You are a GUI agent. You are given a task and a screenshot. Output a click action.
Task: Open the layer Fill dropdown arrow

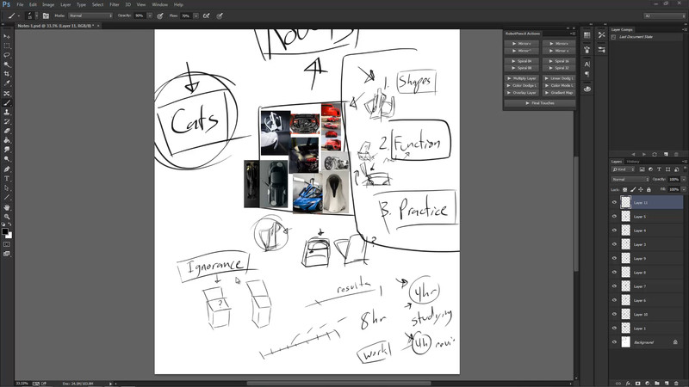683,189
